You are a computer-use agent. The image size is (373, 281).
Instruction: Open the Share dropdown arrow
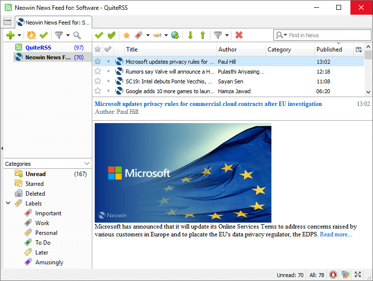coord(166,35)
